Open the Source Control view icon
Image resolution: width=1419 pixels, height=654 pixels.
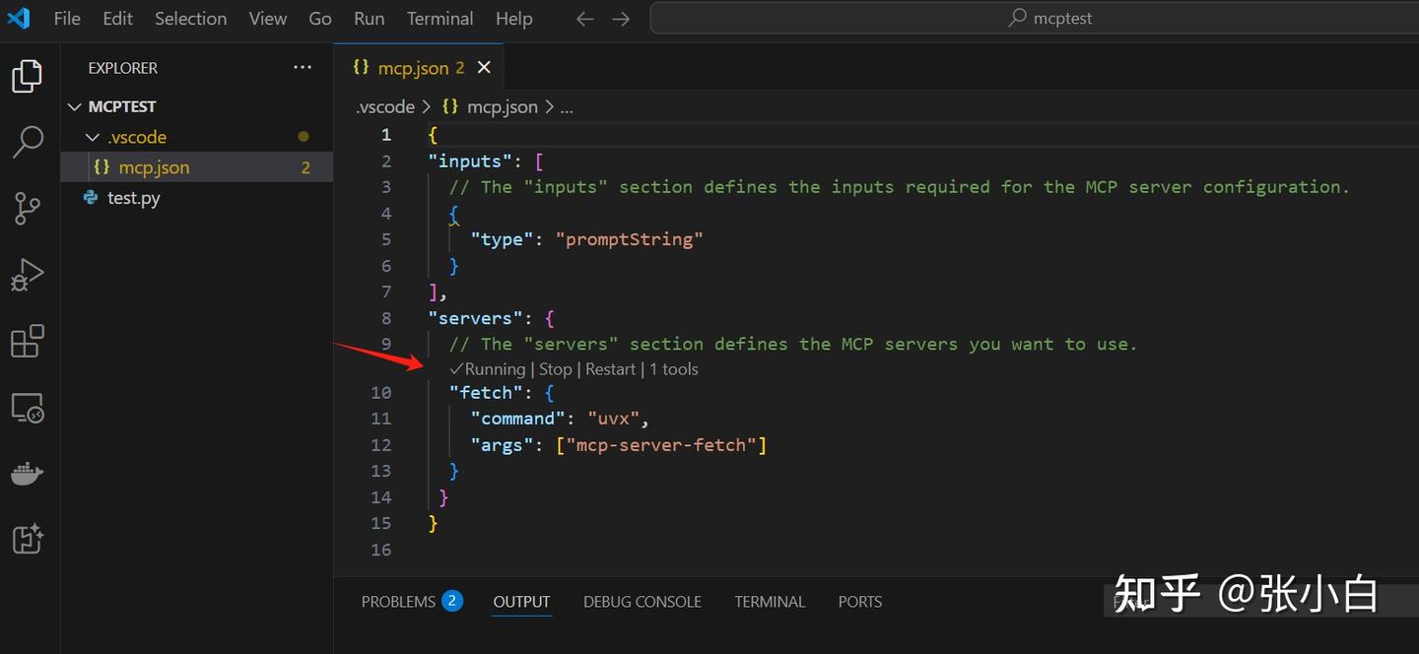[x=28, y=208]
